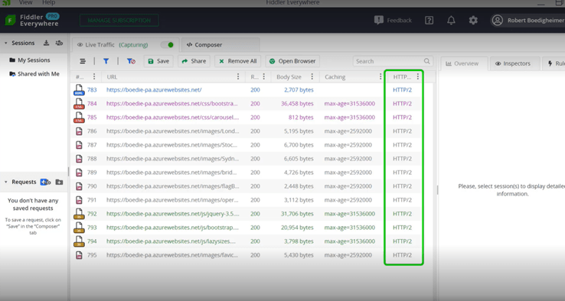Open HTTP version column options dots
This screenshot has width=565, height=301.
(417, 76)
